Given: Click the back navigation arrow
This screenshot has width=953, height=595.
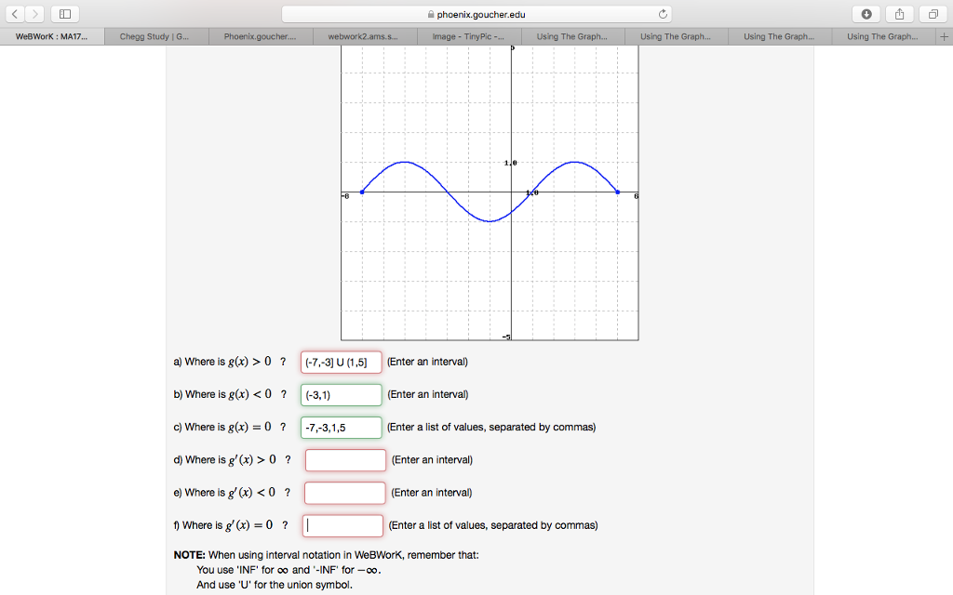Looking at the screenshot, I should point(16,14).
